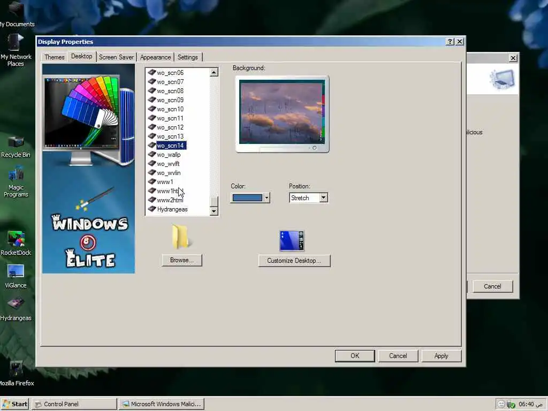Screen dimensions: 548x411
Task: Close the background dialog window
Action: (x=513, y=58)
